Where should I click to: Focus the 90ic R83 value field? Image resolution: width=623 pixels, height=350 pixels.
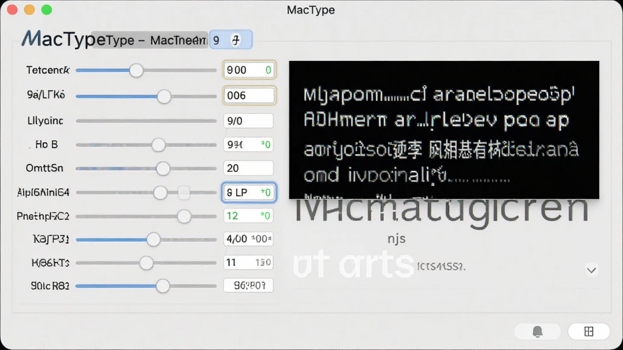click(x=248, y=286)
